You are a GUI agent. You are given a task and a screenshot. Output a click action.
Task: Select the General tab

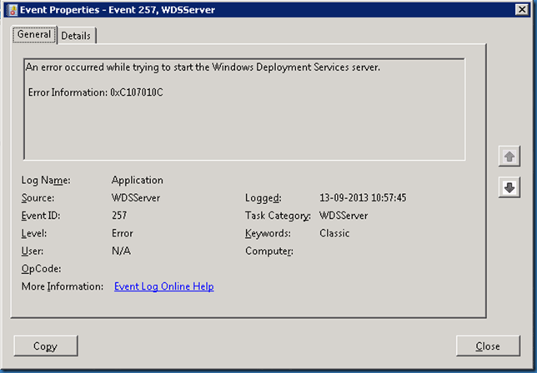[34, 35]
